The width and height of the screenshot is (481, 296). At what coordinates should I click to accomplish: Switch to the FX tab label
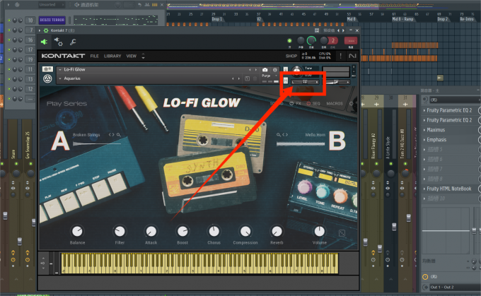[299, 104]
